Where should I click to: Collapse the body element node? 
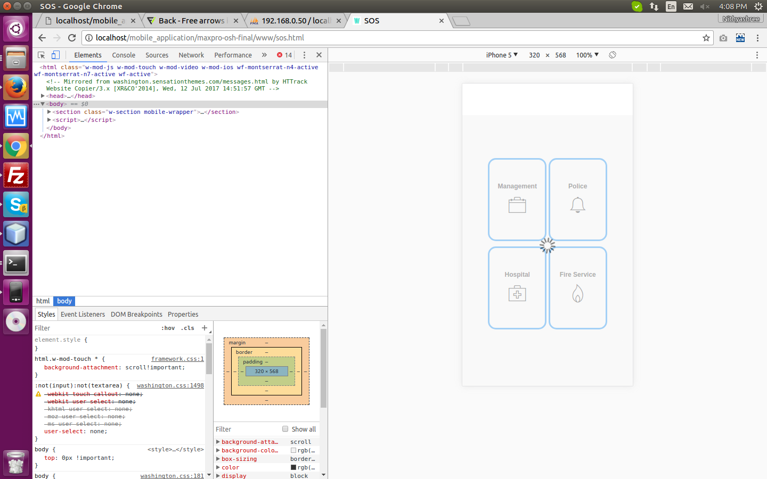(43, 104)
